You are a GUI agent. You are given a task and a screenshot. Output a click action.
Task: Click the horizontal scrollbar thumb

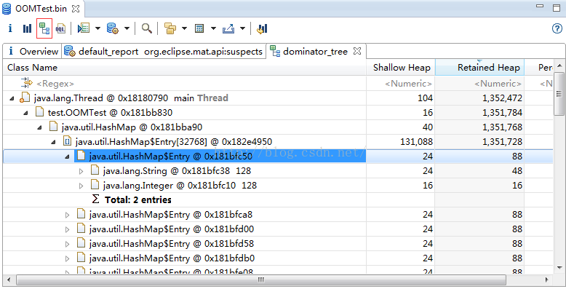(x=261, y=280)
